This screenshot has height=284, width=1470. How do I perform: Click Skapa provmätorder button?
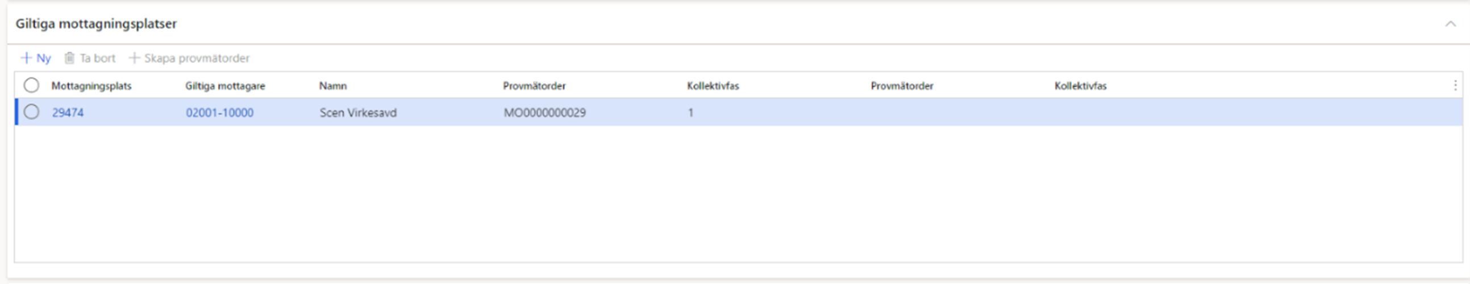point(189,58)
